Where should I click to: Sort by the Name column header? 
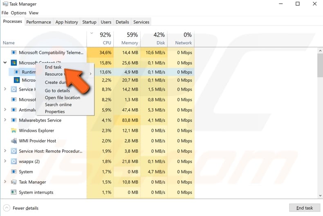click(x=9, y=43)
